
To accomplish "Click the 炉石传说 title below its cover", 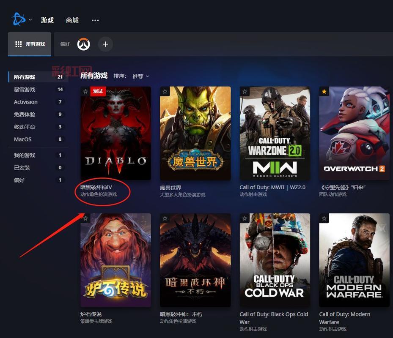I will [91, 314].
